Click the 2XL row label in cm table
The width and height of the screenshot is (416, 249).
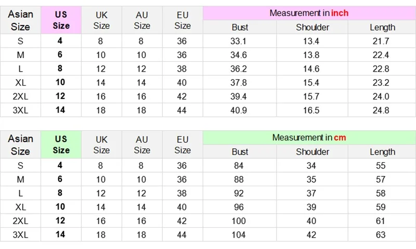coord(20,220)
